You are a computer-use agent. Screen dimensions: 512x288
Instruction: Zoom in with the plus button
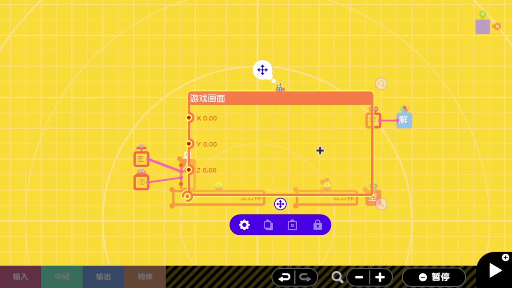tap(380, 277)
